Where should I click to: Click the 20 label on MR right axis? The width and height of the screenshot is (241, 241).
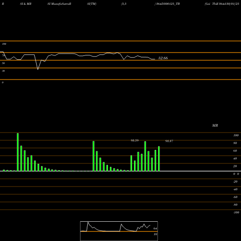[x=235, y=166]
